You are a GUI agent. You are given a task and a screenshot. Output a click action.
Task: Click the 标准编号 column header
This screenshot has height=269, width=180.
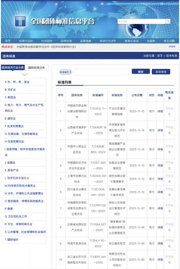click(98, 95)
